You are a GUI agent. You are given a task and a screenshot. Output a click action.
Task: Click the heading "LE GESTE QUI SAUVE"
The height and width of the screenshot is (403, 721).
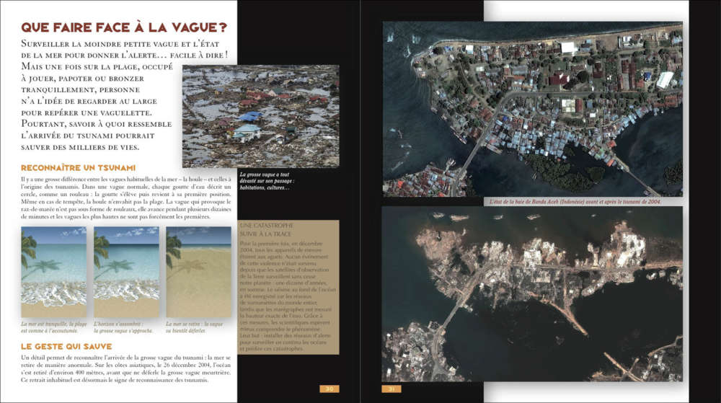coord(66,347)
